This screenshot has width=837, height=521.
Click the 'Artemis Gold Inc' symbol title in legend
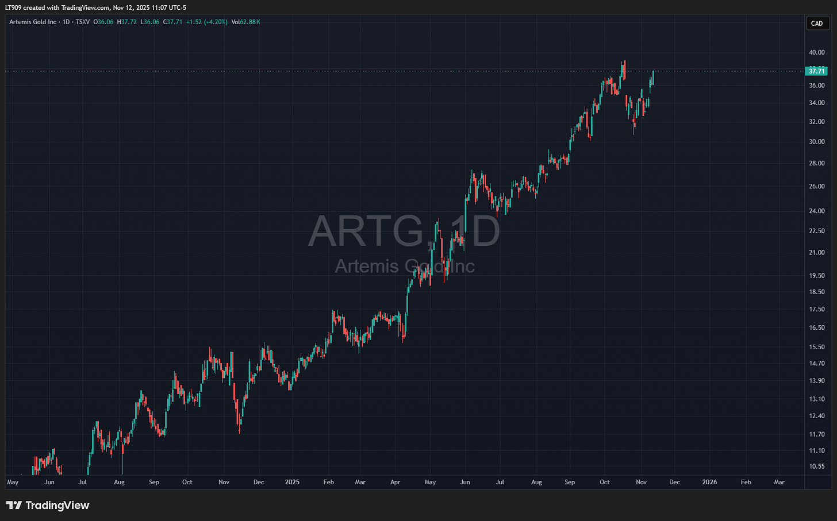point(33,22)
